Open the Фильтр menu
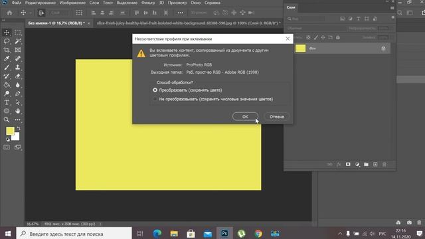The width and height of the screenshot is (425, 239). point(148,3)
